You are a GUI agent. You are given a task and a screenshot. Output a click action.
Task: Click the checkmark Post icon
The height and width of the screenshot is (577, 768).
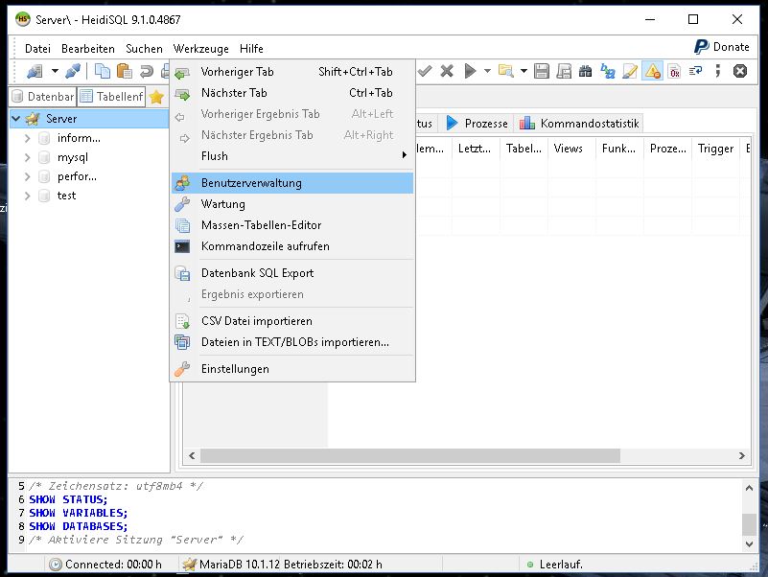tap(425, 72)
